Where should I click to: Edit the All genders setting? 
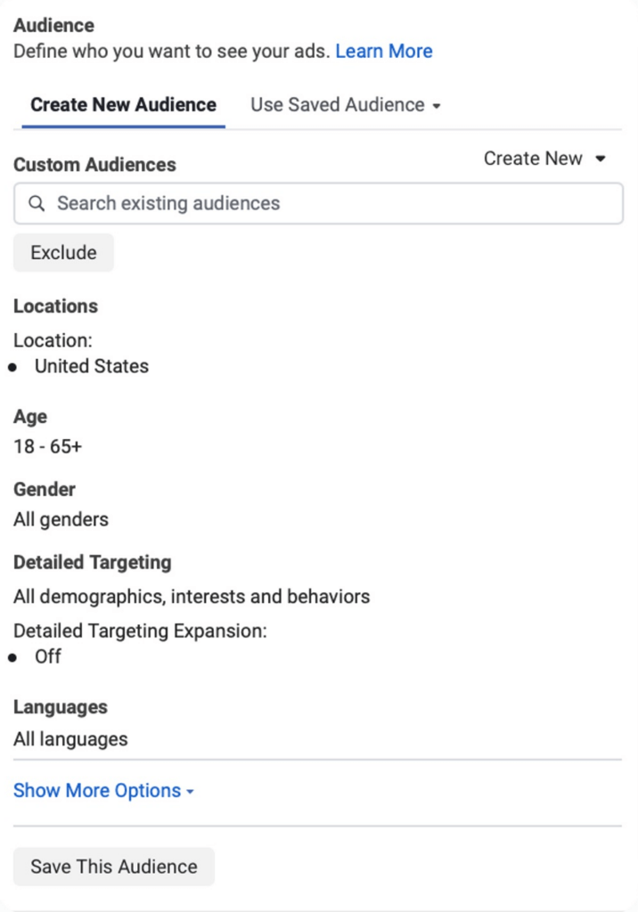tap(61, 519)
